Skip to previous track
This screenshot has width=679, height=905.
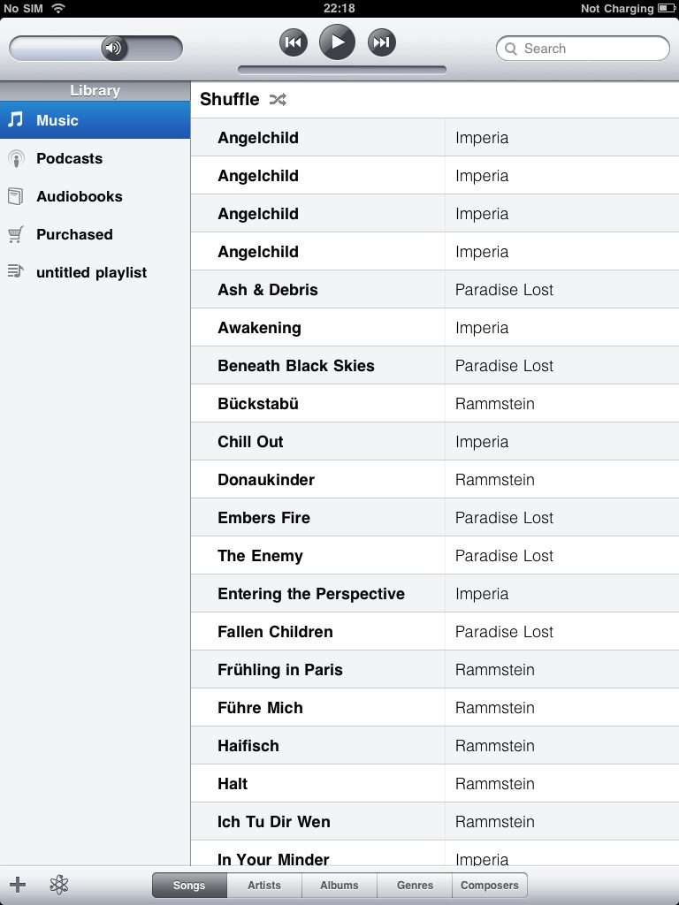[294, 42]
